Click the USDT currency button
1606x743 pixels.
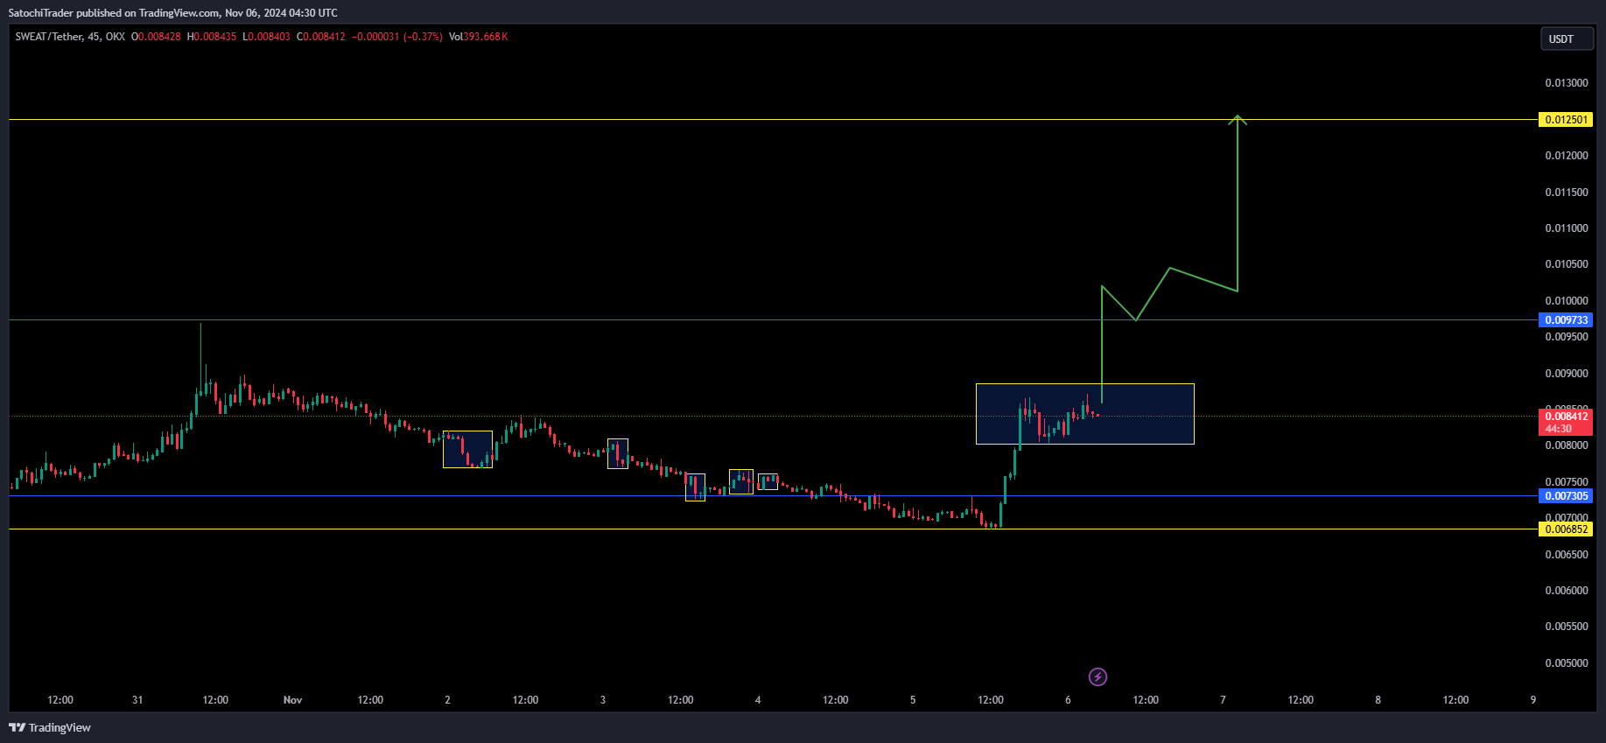tap(1566, 39)
